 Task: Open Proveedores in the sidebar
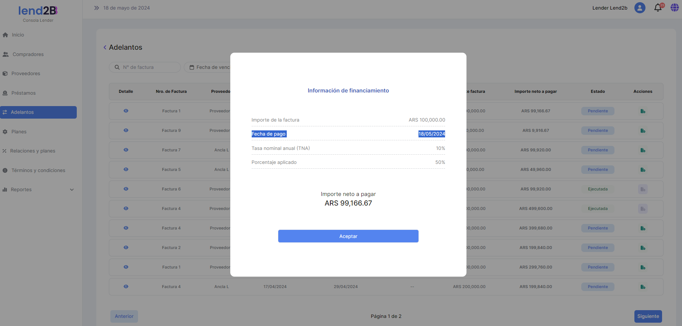(x=26, y=74)
